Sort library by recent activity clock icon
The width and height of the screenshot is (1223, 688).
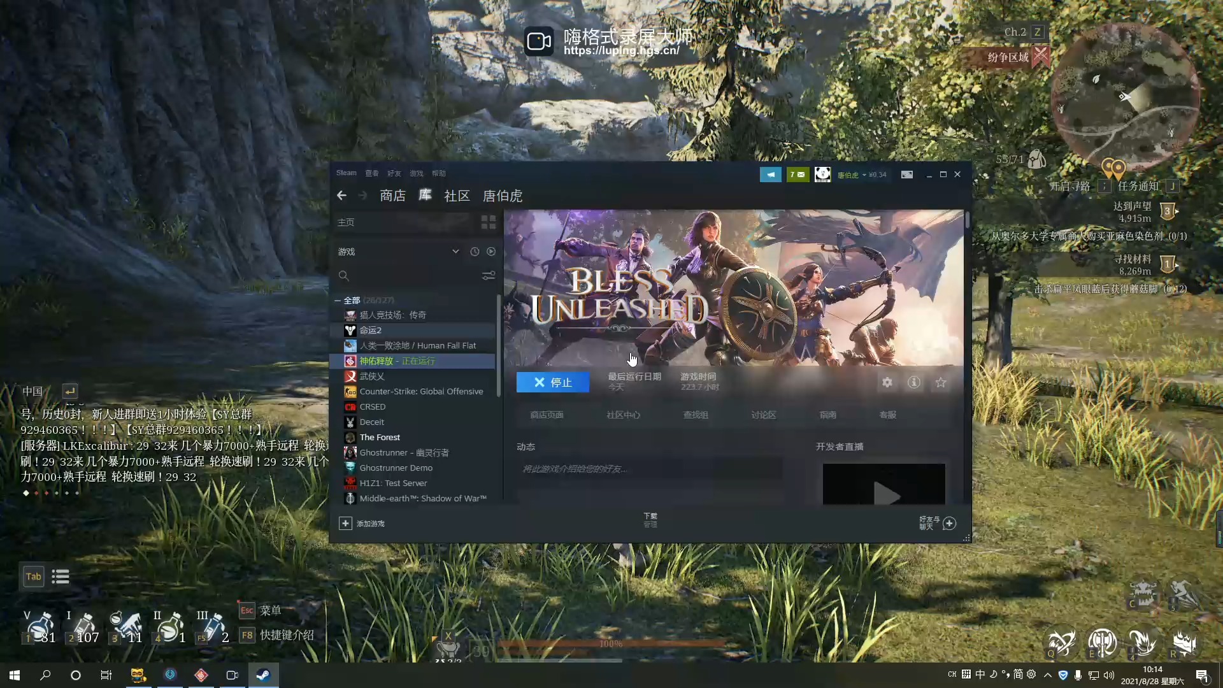tap(475, 252)
